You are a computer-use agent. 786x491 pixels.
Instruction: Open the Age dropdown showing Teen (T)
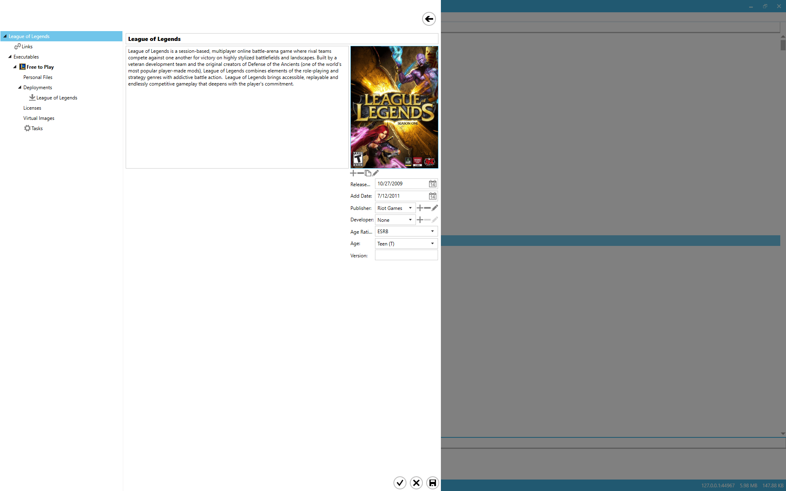(x=406, y=243)
